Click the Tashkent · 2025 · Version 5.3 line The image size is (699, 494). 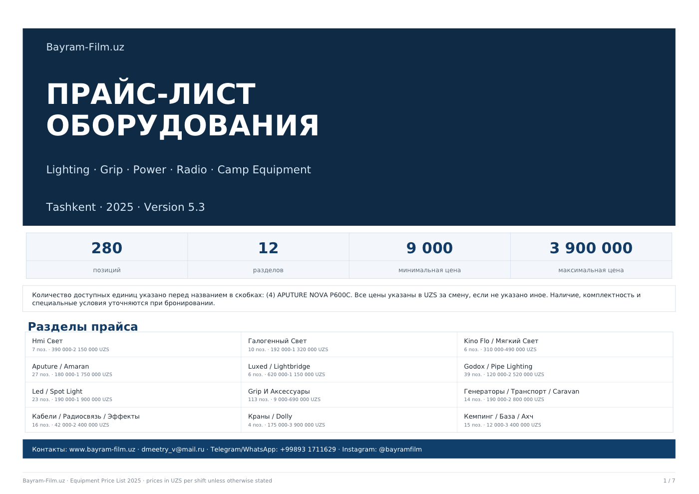click(x=125, y=207)
